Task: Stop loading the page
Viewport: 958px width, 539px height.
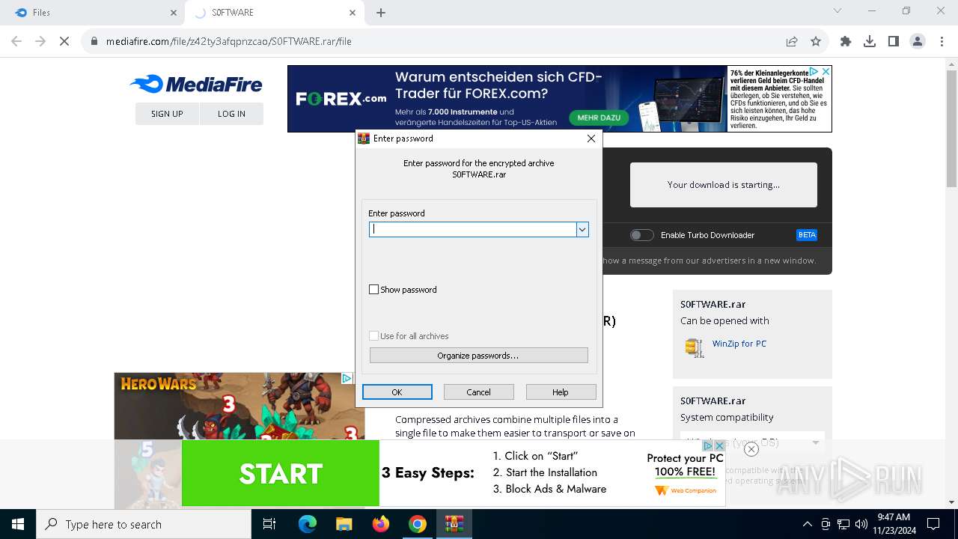Action: point(64,41)
